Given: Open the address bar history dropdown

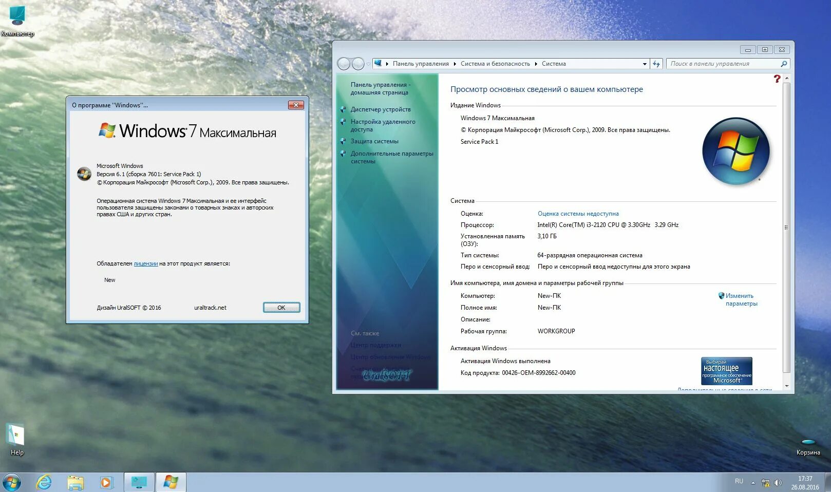Looking at the screenshot, I should pos(645,64).
